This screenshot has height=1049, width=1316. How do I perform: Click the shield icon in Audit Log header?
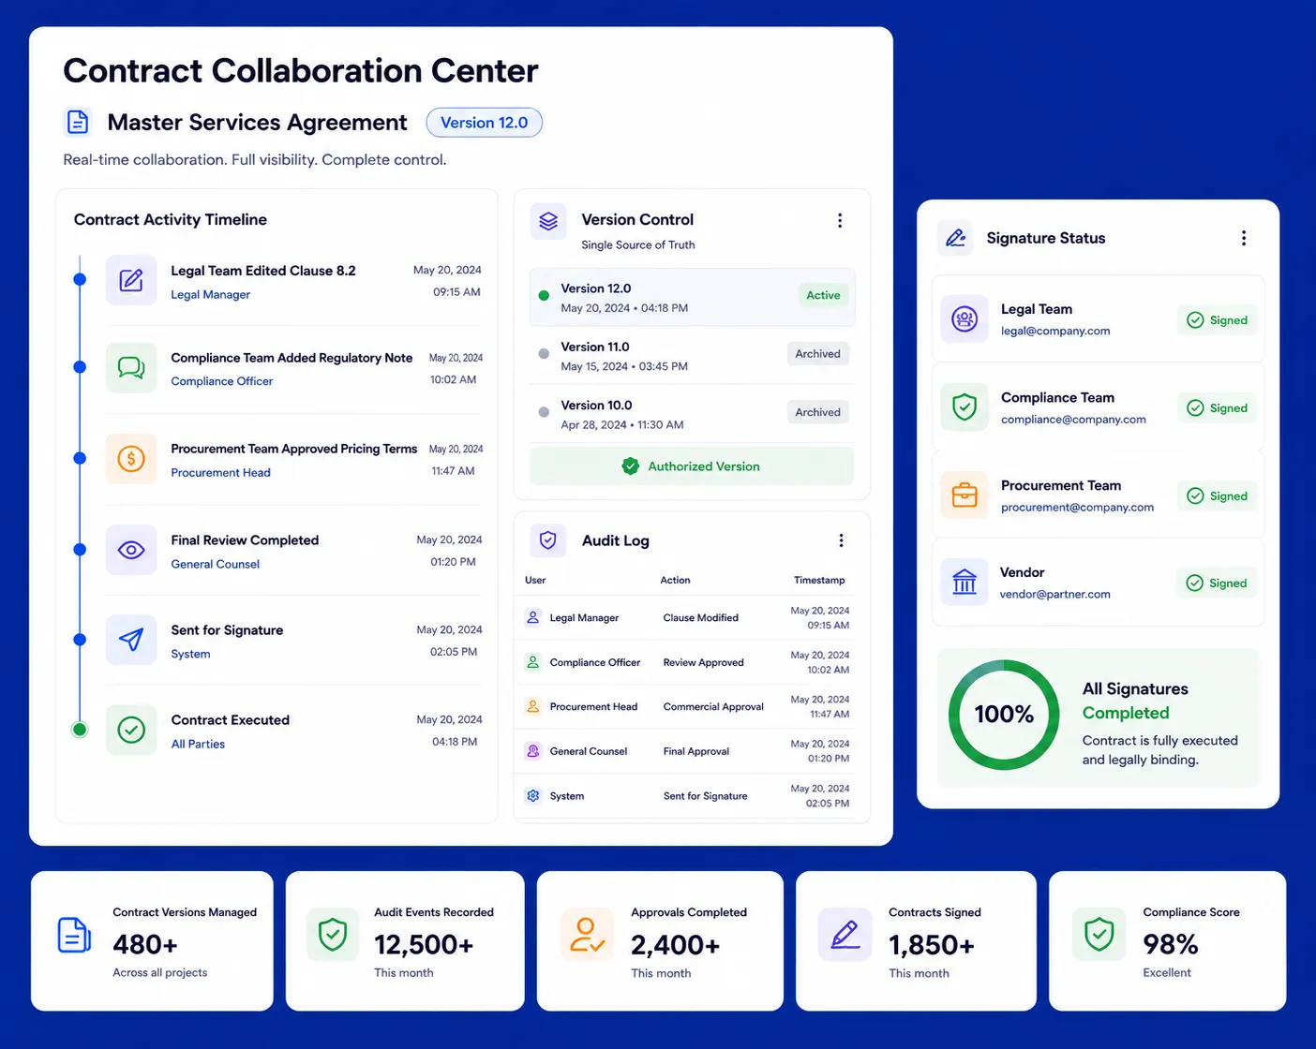[548, 540]
